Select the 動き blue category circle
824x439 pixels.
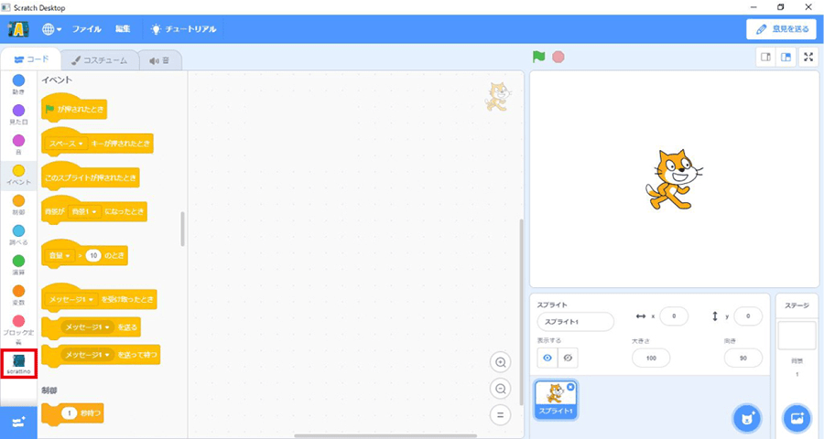pos(18,80)
